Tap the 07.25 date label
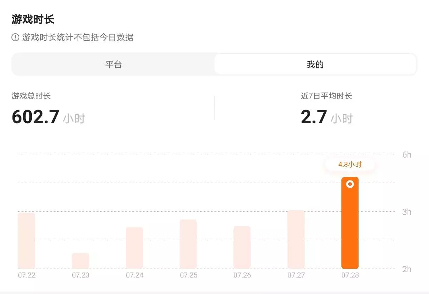Viewport: 429px width, 294px height. pos(188,275)
